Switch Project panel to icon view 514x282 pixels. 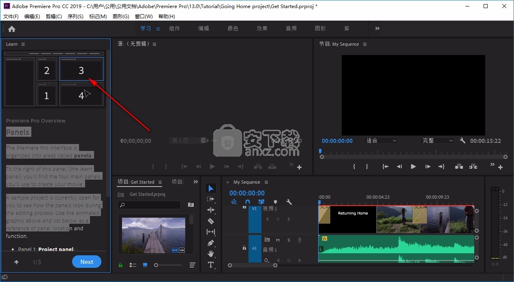click(145, 265)
